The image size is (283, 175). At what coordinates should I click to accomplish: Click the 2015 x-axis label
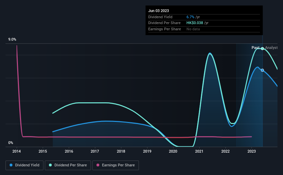(x=43, y=151)
